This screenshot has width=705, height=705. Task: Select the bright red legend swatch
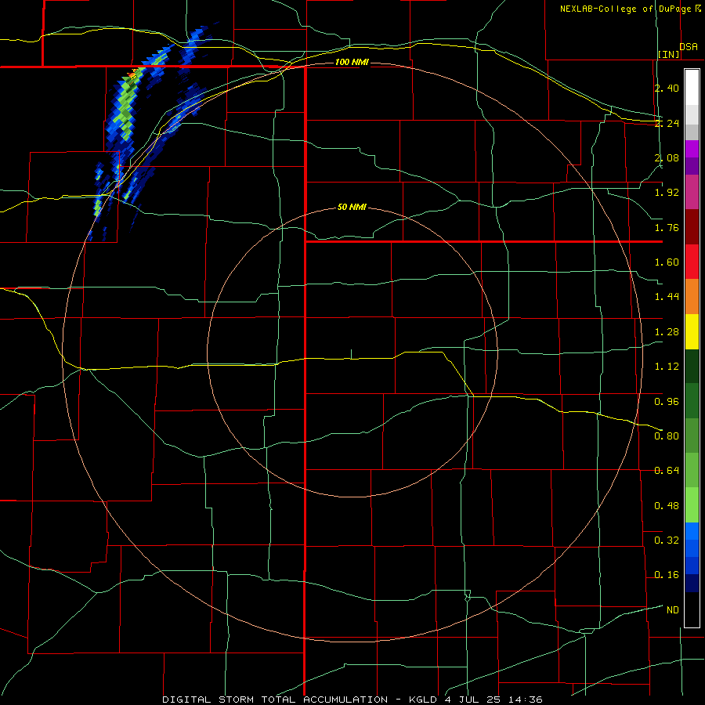click(692, 262)
